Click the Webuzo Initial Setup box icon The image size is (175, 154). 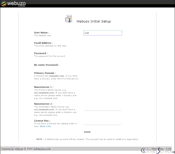tap(69, 19)
